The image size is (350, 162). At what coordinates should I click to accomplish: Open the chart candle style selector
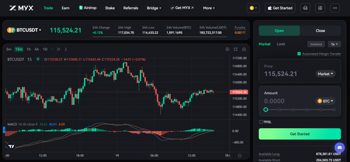click(x=59, y=49)
